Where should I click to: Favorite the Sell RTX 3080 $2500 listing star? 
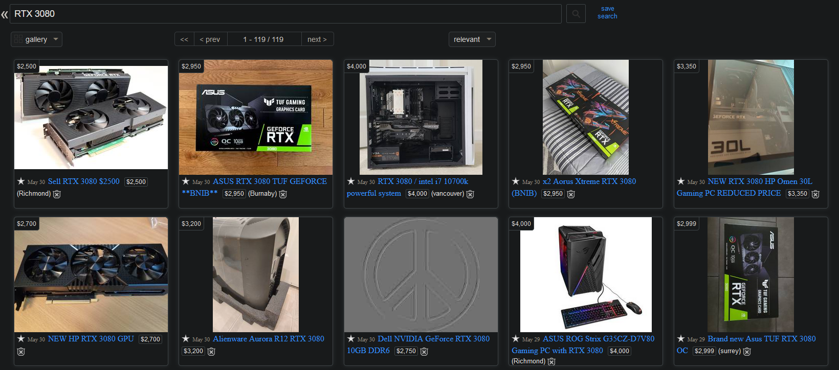point(21,181)
